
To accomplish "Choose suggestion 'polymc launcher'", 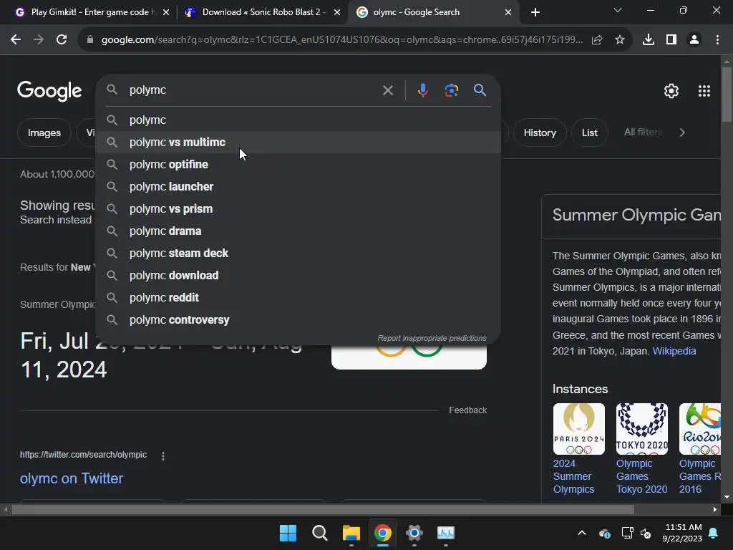I will [298, 187].
